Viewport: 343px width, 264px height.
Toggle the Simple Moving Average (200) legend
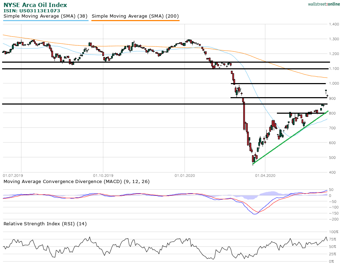pos(135,16)
